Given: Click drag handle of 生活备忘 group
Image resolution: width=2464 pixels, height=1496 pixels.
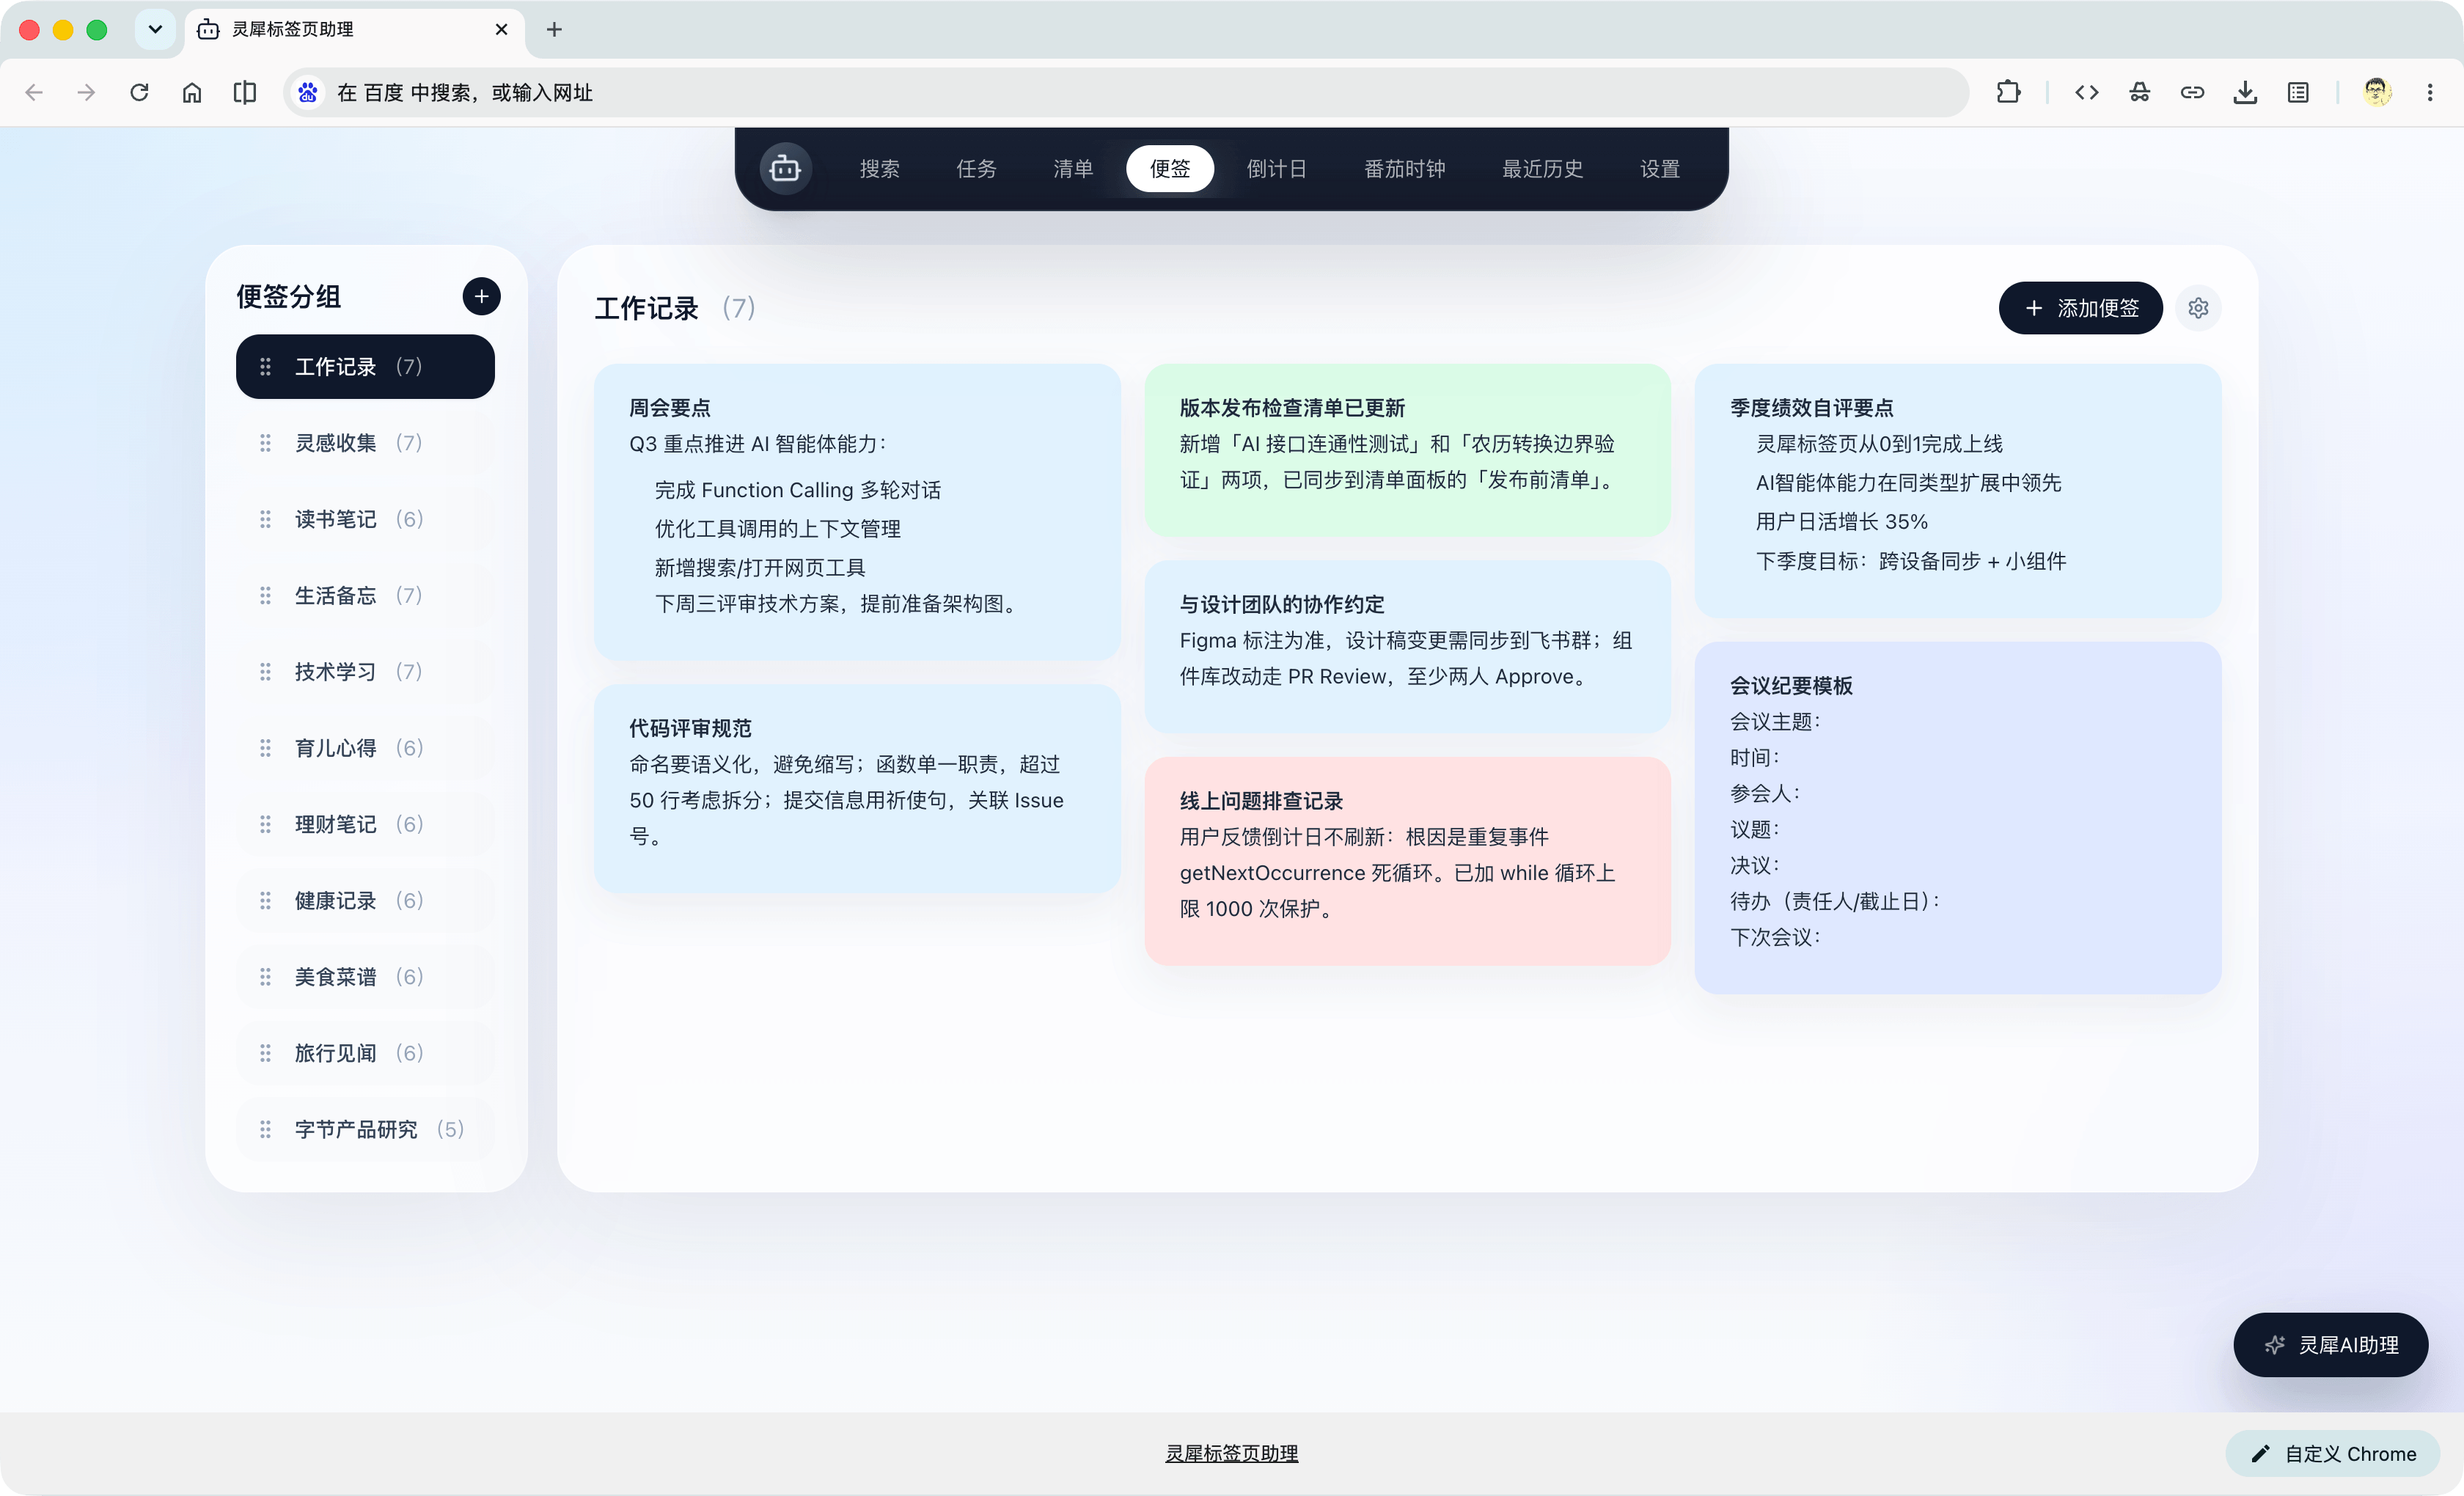Looking at the screenshot, I should pyautogui.click(x=265, y=596).
